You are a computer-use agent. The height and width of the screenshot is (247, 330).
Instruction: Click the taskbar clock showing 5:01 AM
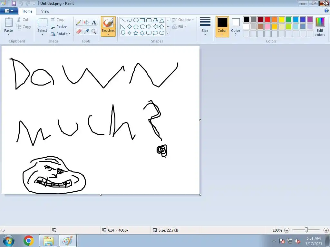pos(314,241)
